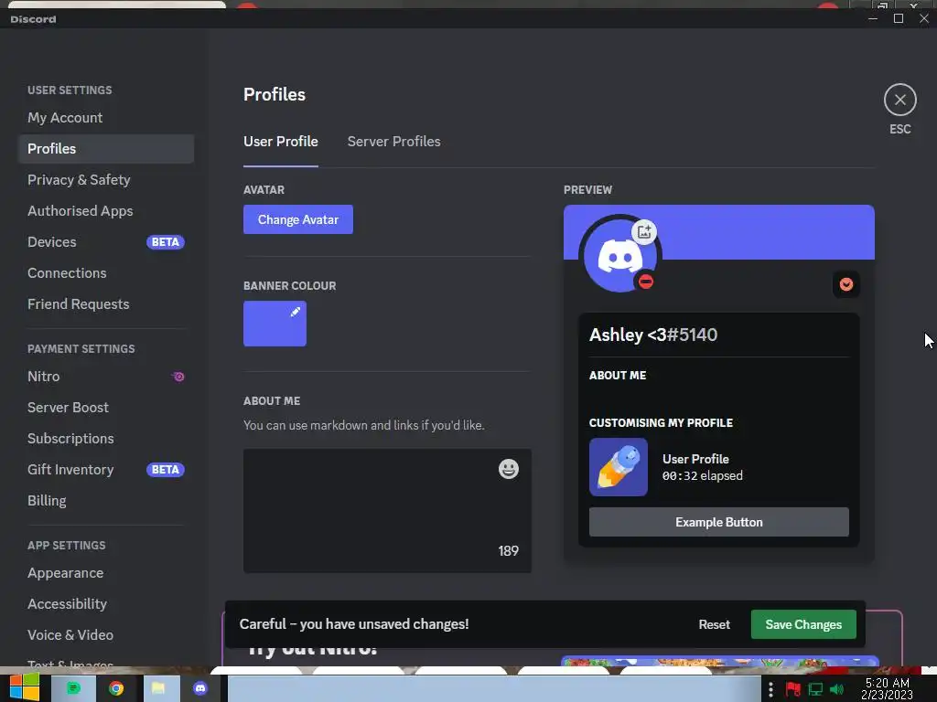Open Gift Inventory settings

pos(106,469)
